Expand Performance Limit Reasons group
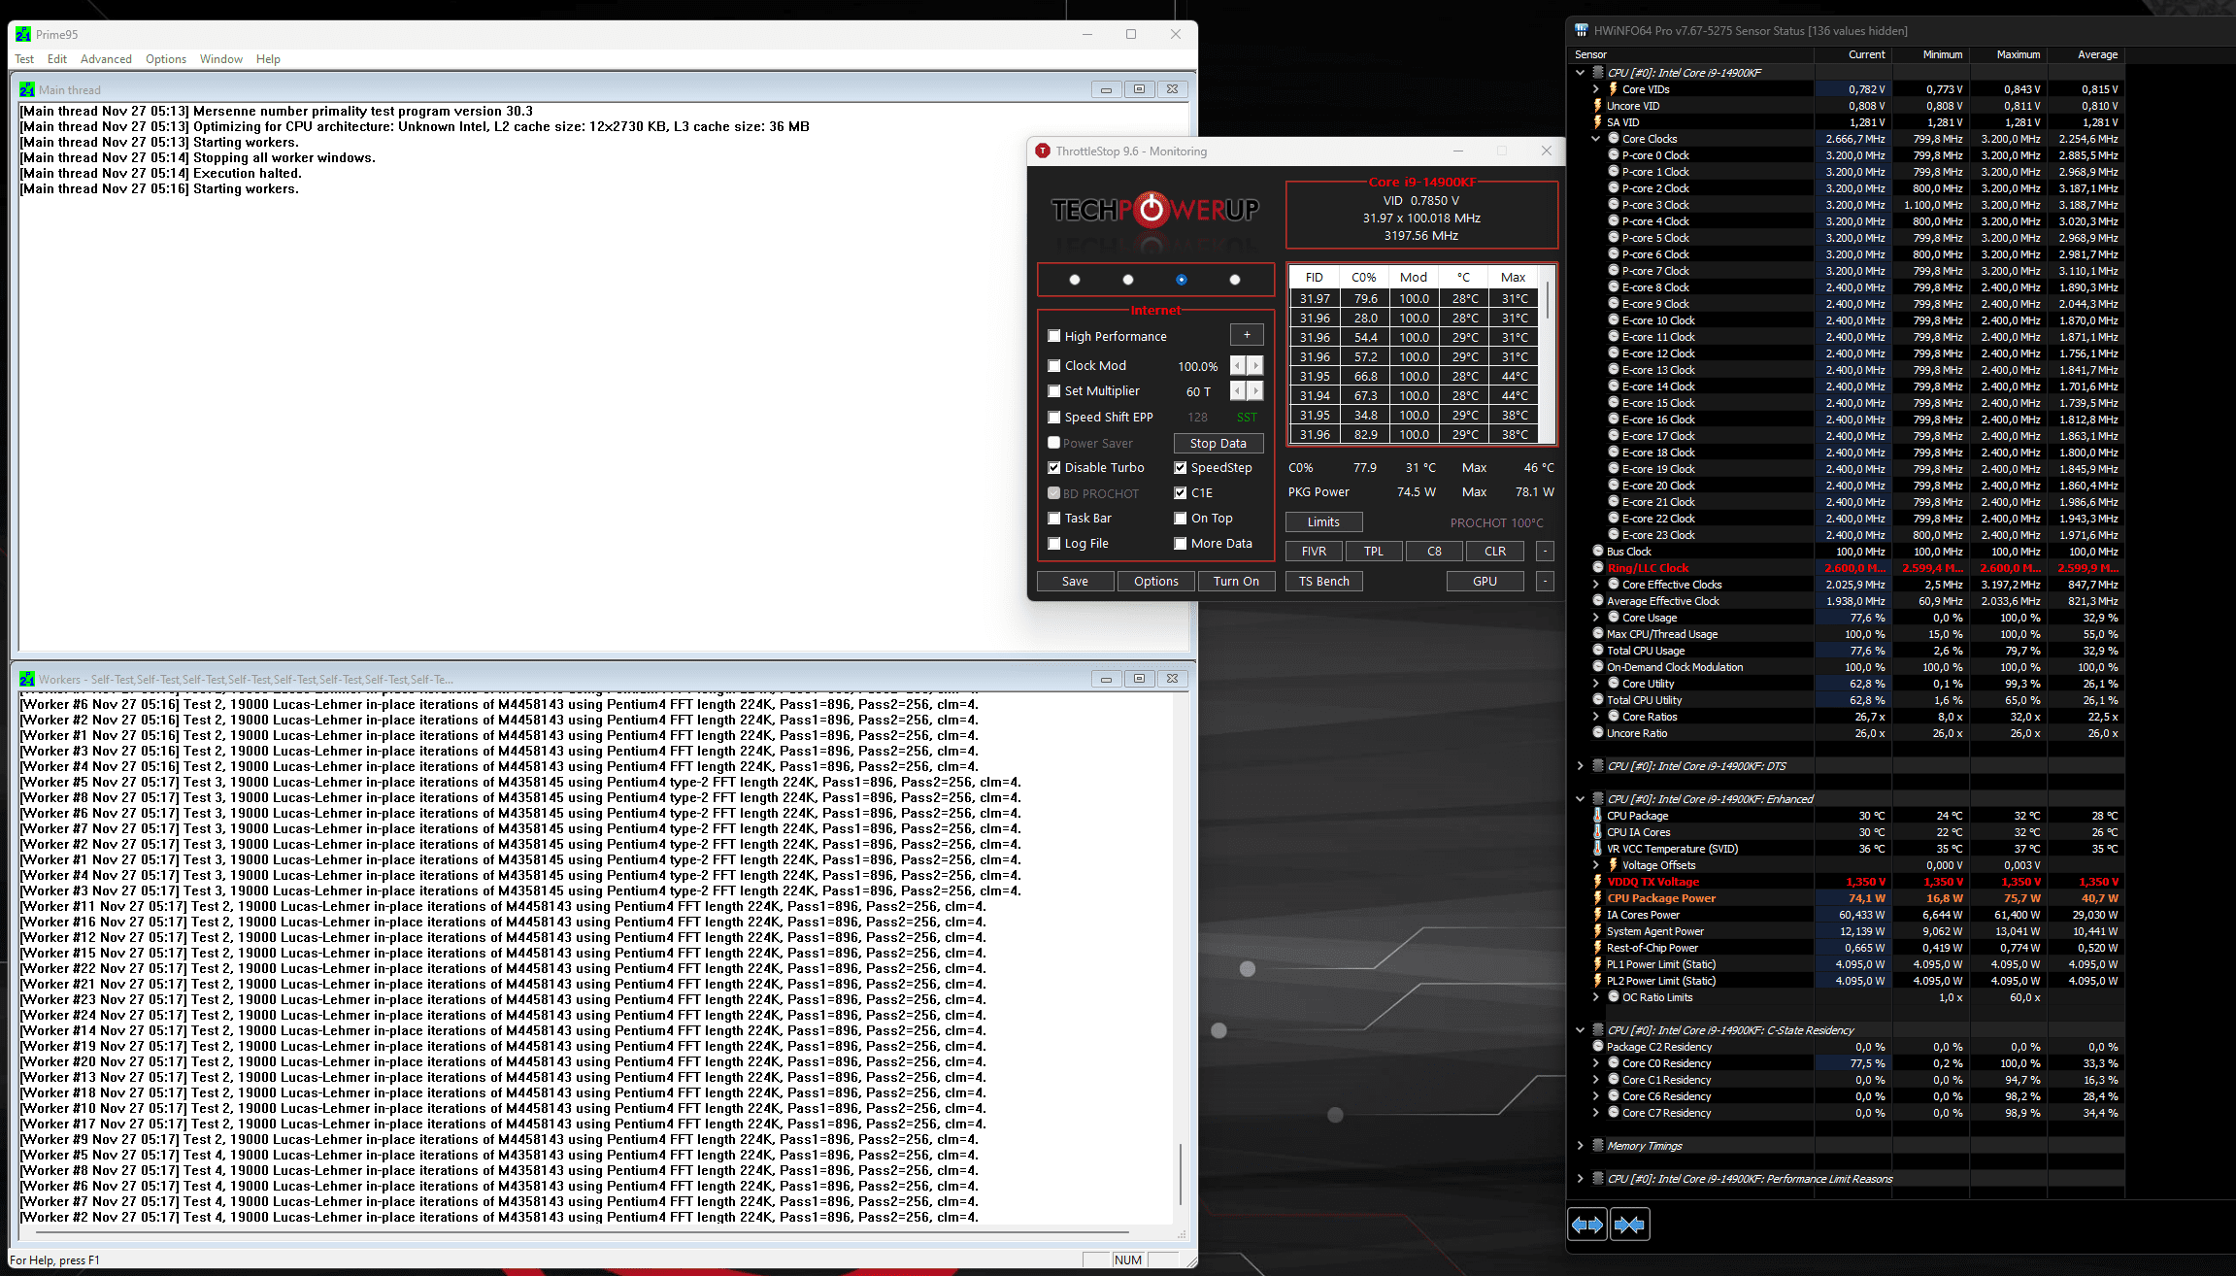 [x=1580, y=1179]
